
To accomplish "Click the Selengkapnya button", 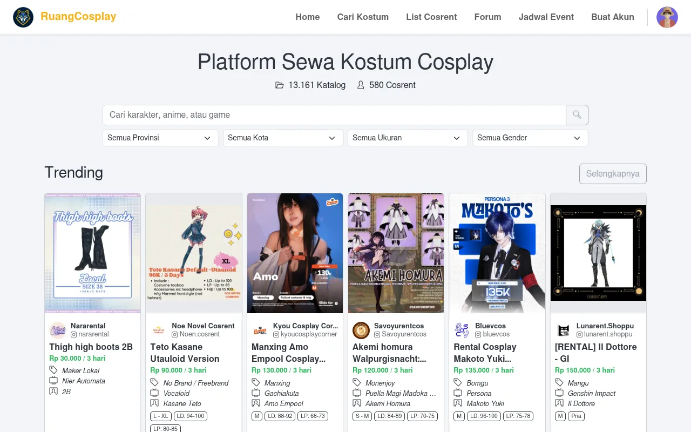I will (613, 174).
